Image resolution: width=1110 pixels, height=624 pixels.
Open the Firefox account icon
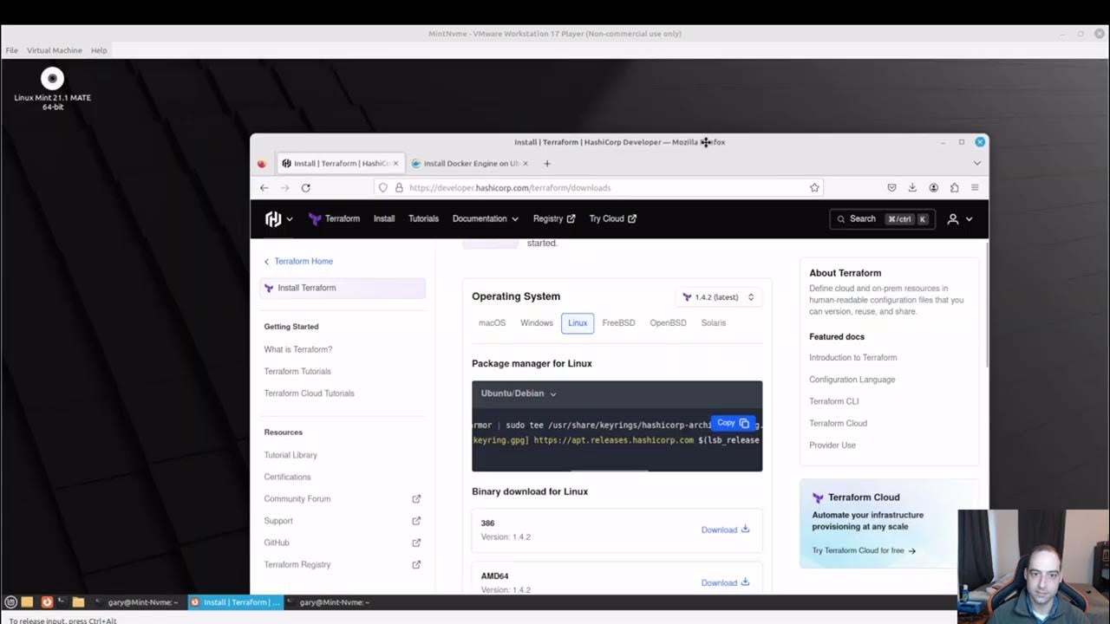tap(933, 187)
